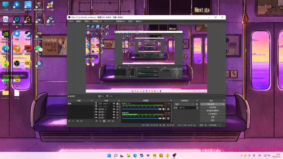Open the 场景集合(S) menu
Image resolution: width=283 pixels, height=159 pixels.
pyautogui.click(x=120, y=21)
